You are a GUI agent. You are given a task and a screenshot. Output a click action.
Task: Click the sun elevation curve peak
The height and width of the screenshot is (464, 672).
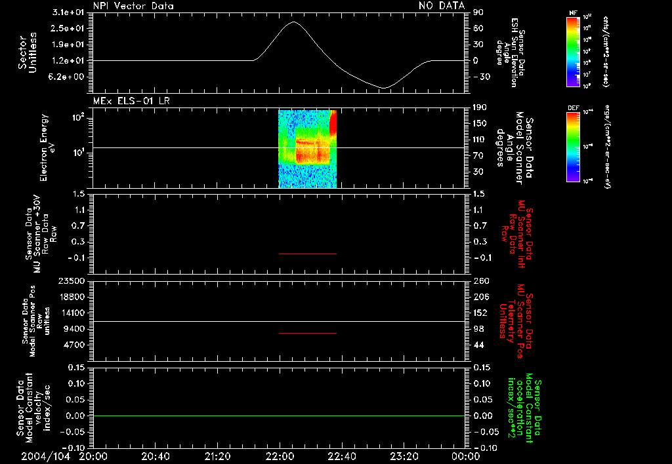point(293,22)
